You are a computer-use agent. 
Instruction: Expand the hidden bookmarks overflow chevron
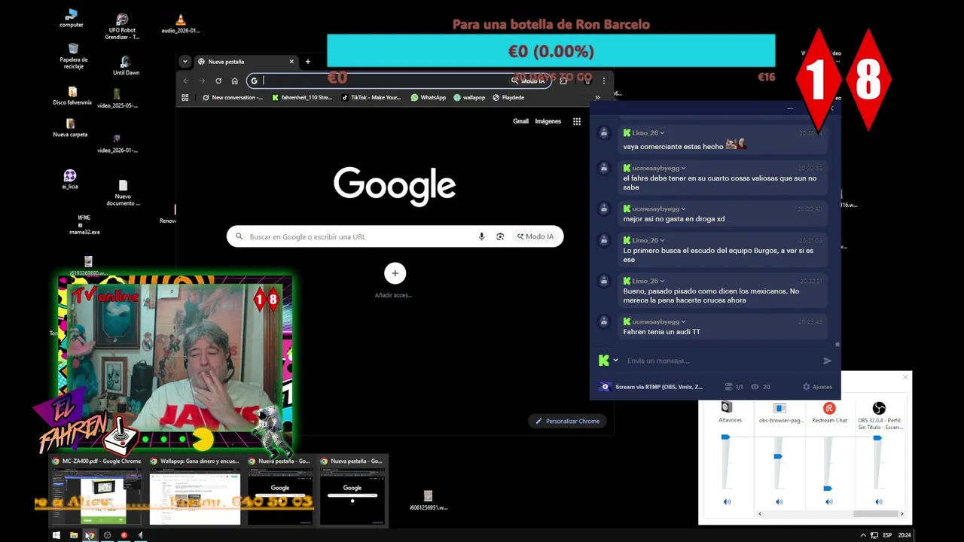(x=597, y=97)
